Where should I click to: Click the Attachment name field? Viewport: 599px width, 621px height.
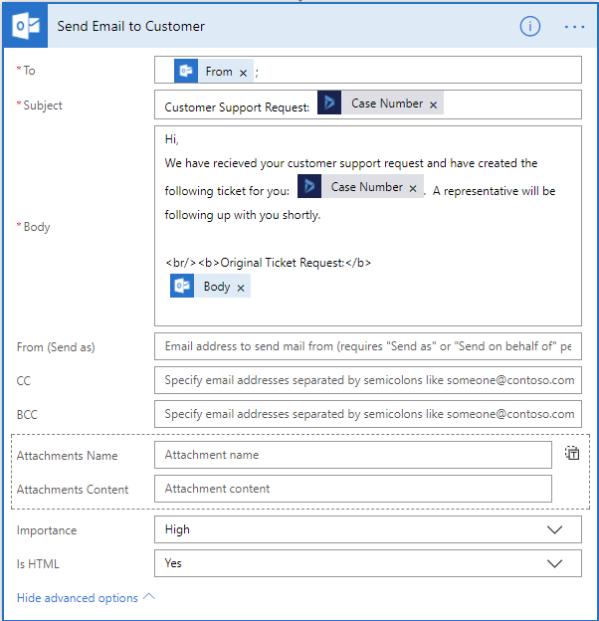pos(352,455)
